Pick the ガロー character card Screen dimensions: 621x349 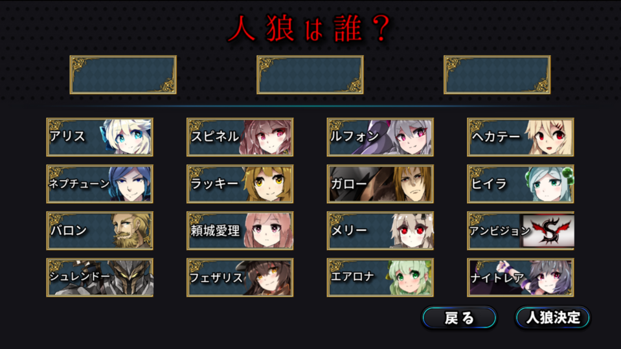pyautogui.click(x=380, y=184)
